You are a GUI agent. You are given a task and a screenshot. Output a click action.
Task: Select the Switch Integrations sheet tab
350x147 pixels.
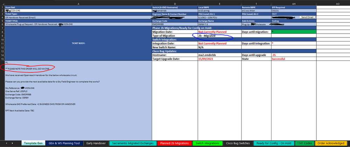207,143
